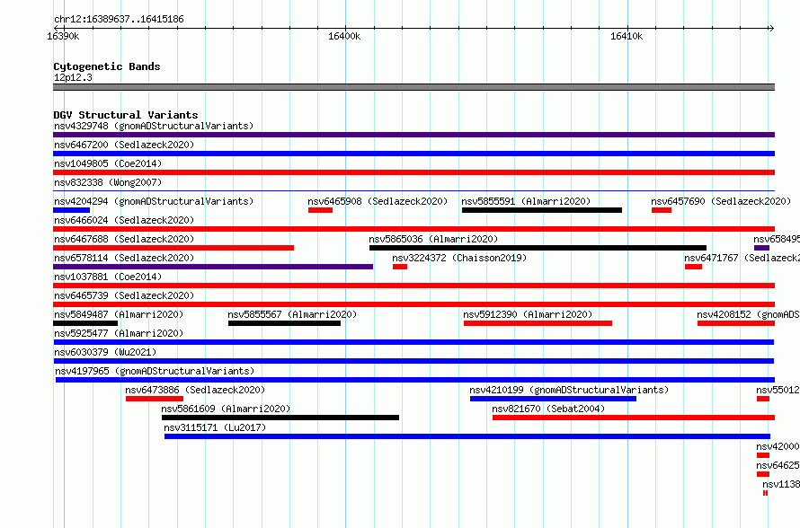Click the nsv5861609 black variant bar
800x528 pixels.
280,418
